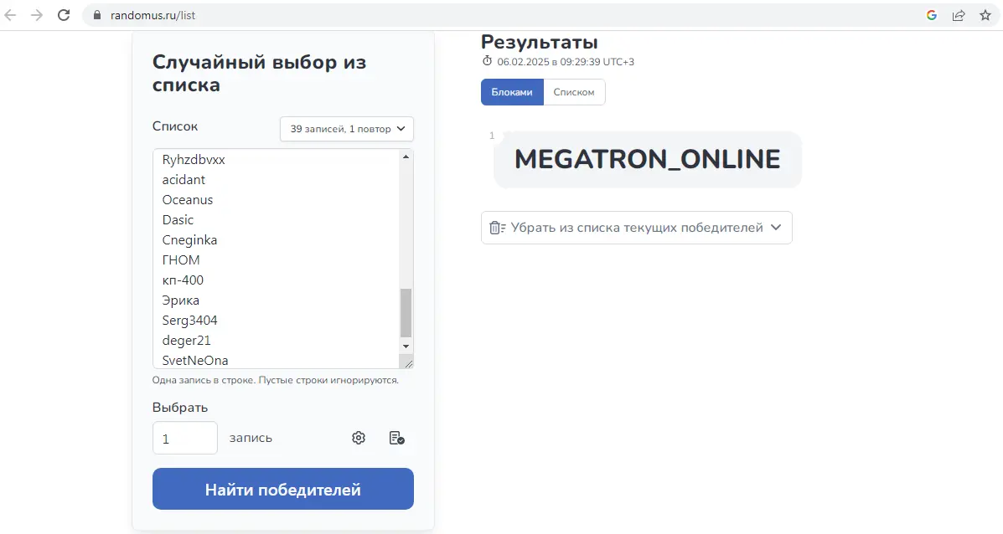Click the 'Результаты' heading
The image size is (1003, 534).
[540, 42]
